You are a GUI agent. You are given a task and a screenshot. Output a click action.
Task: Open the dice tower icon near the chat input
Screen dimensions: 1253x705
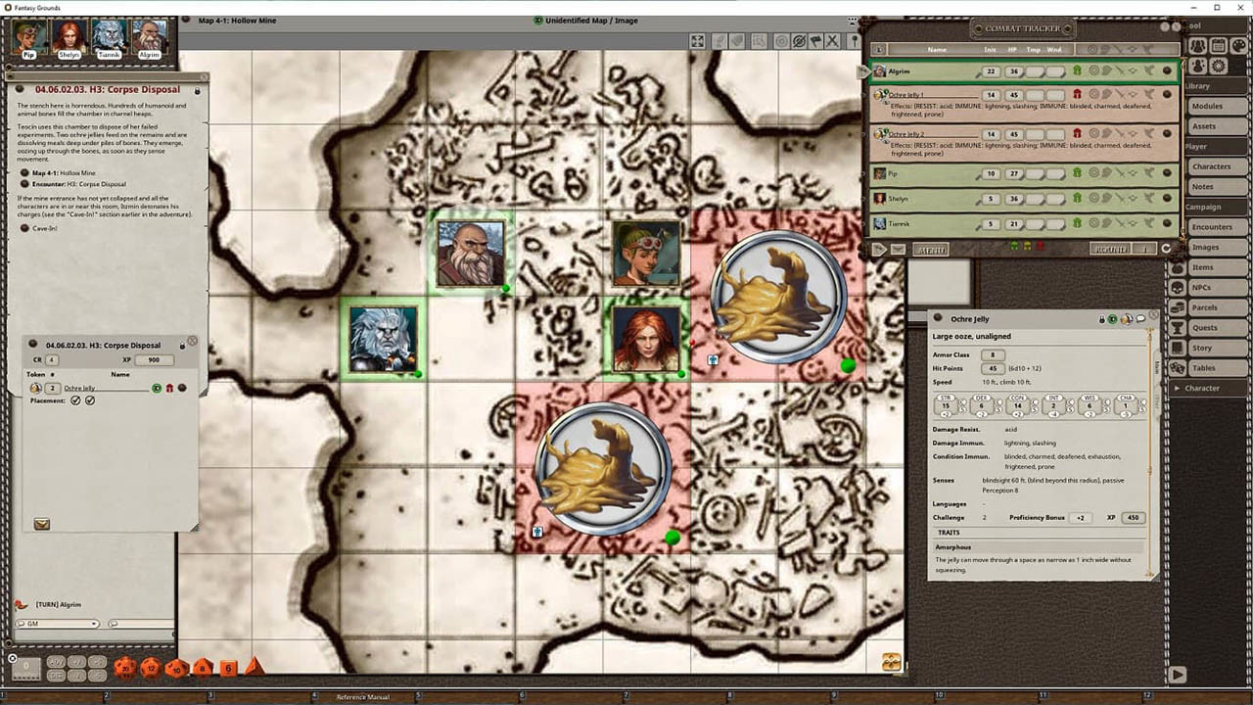click(115, 623)
